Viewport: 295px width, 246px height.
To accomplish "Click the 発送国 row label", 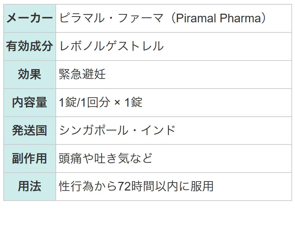I will (29, 130).
